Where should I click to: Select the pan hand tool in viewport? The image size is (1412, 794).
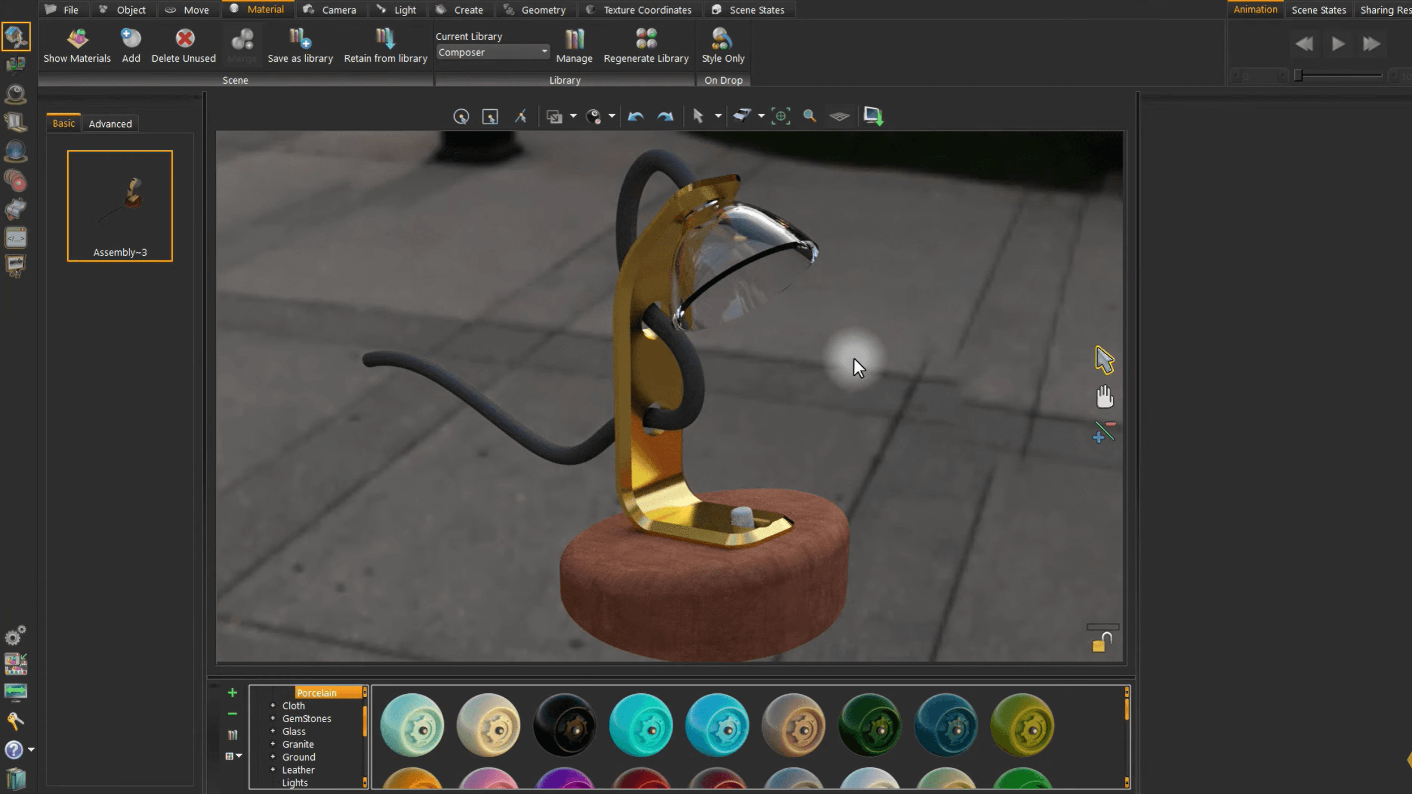tap(1104, 397)
